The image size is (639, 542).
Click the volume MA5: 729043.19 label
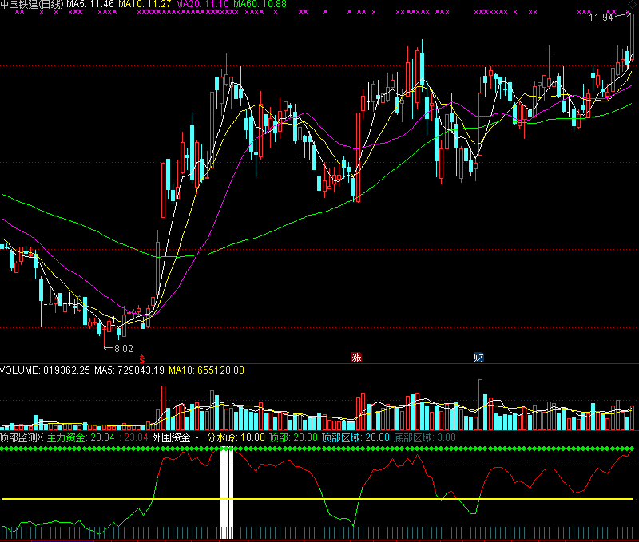click(x=129, y=370)
